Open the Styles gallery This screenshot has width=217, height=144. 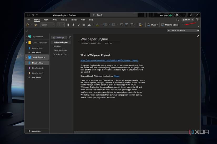(153, 25)
